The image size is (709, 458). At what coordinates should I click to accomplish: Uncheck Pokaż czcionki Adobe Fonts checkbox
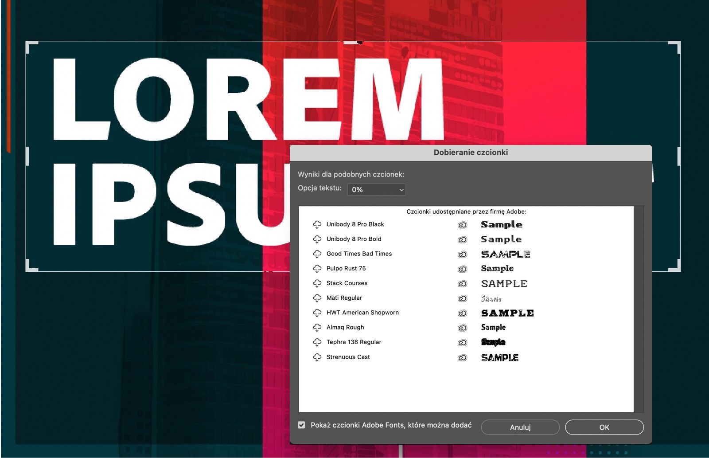(x=301, y=425)
